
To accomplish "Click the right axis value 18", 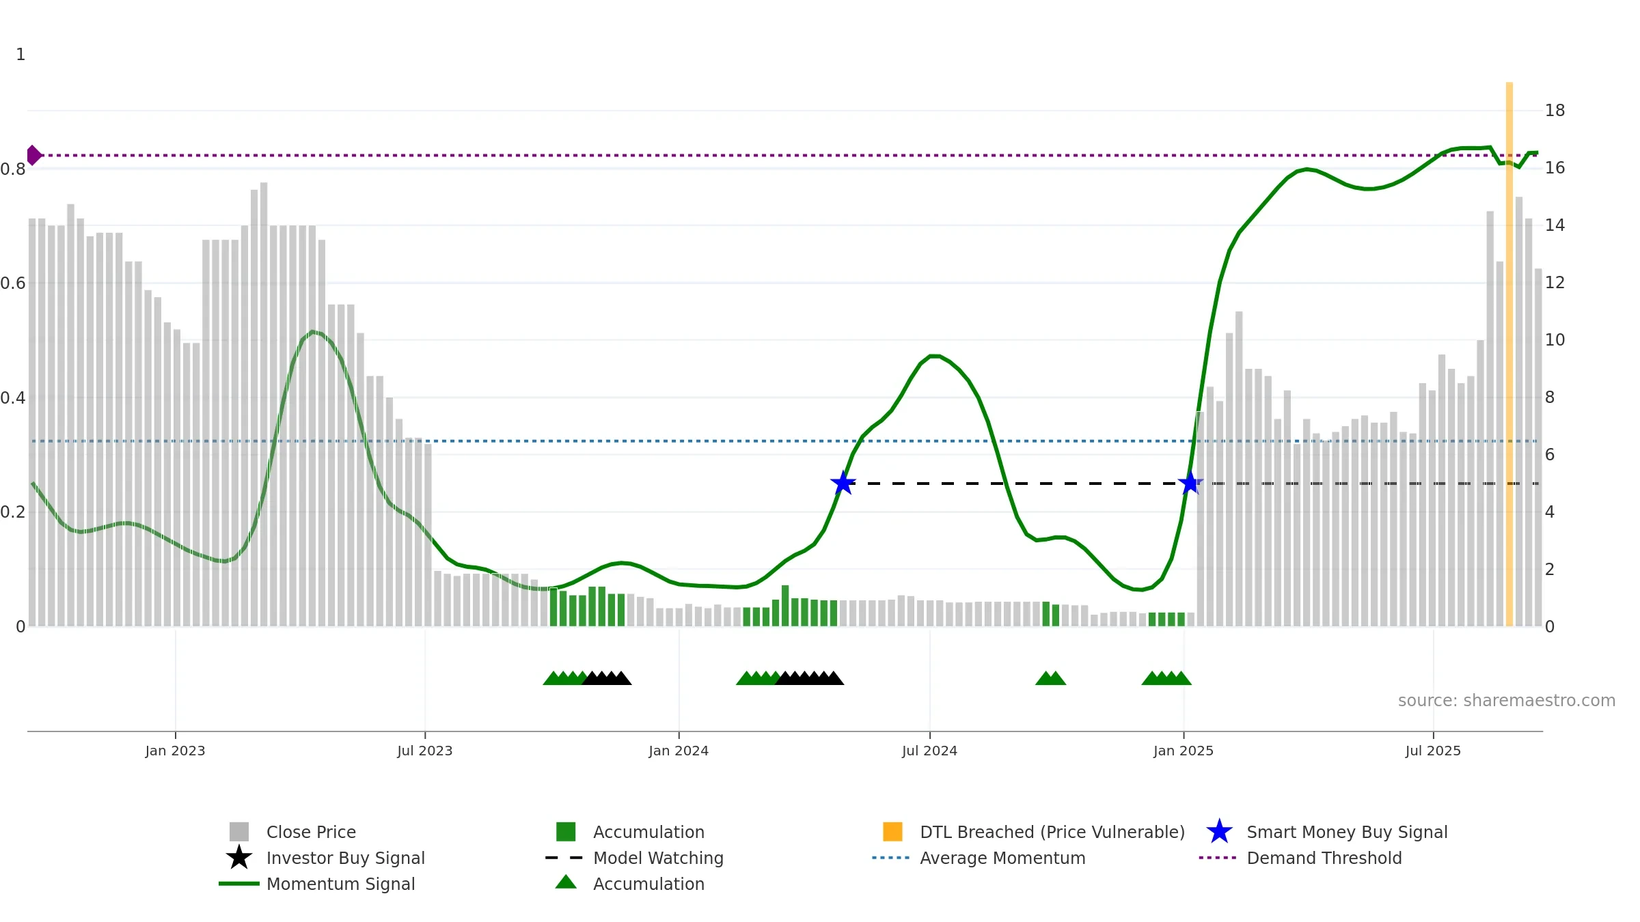I will coord(1555,110).
